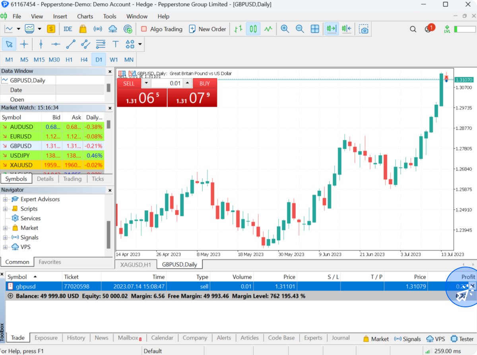The image size is (477, 355).
Task: Switch to the History tab in Toolbox
Action: tap(76, 338)
